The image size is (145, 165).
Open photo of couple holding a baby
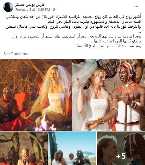tap(72, 148)
